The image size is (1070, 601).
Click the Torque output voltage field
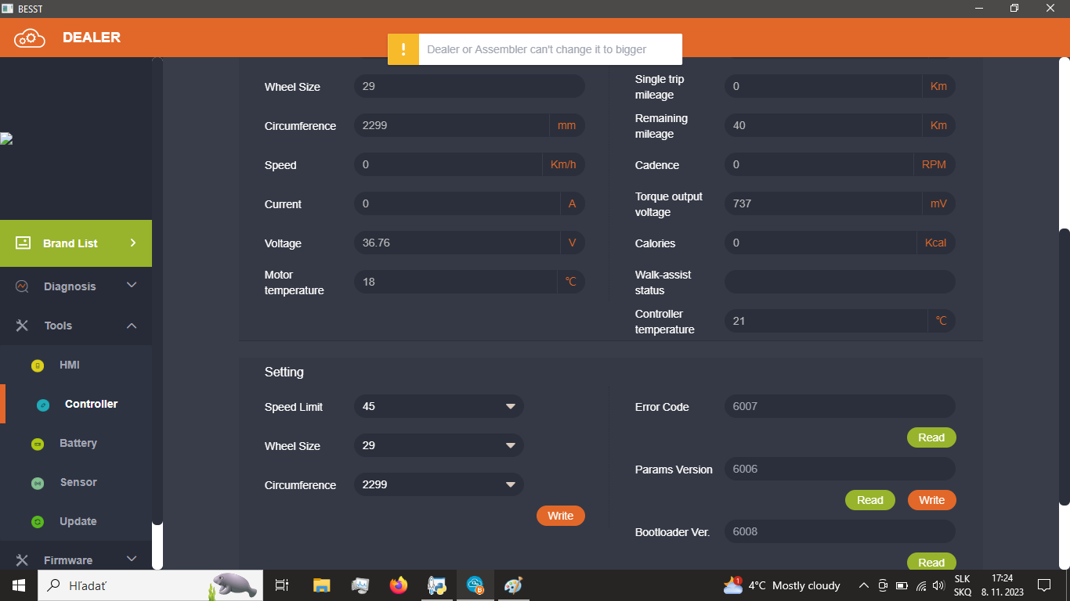840,203
